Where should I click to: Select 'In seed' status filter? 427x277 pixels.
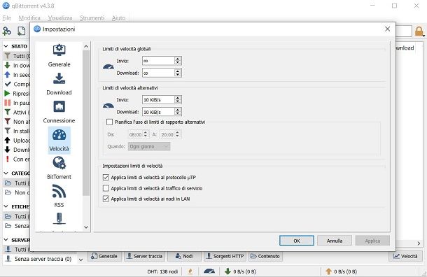tap(17, 75)
